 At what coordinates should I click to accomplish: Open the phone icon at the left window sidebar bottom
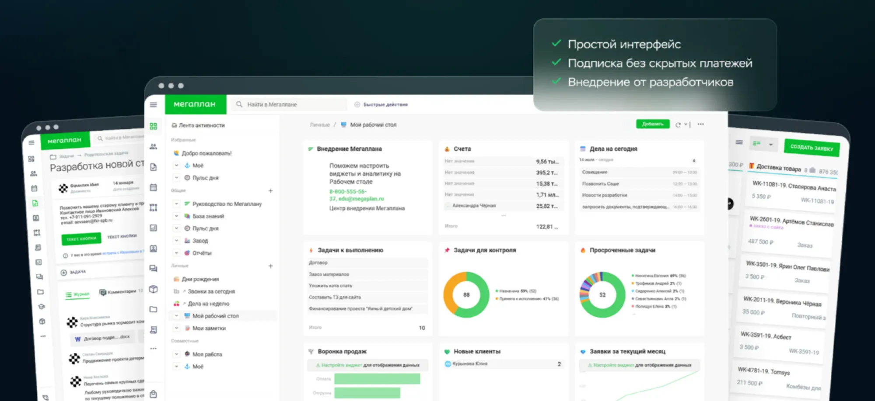[46, 397]
